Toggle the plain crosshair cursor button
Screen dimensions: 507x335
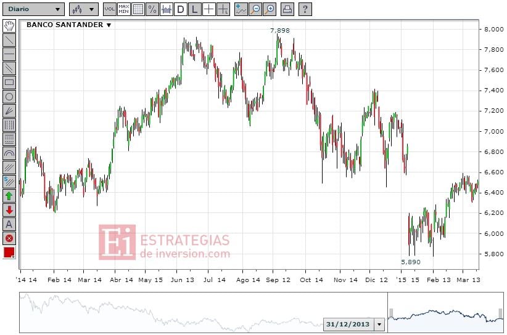[209, 9]
